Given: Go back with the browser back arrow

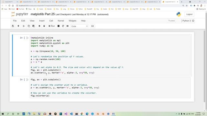Looking at the screenshot, I should click(x=3, y=6).
